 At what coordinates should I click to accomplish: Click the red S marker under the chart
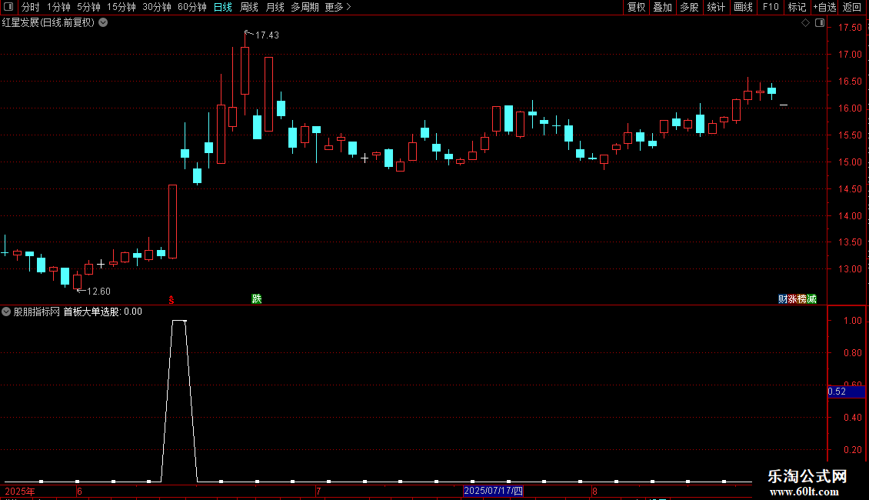click(171, 300)
